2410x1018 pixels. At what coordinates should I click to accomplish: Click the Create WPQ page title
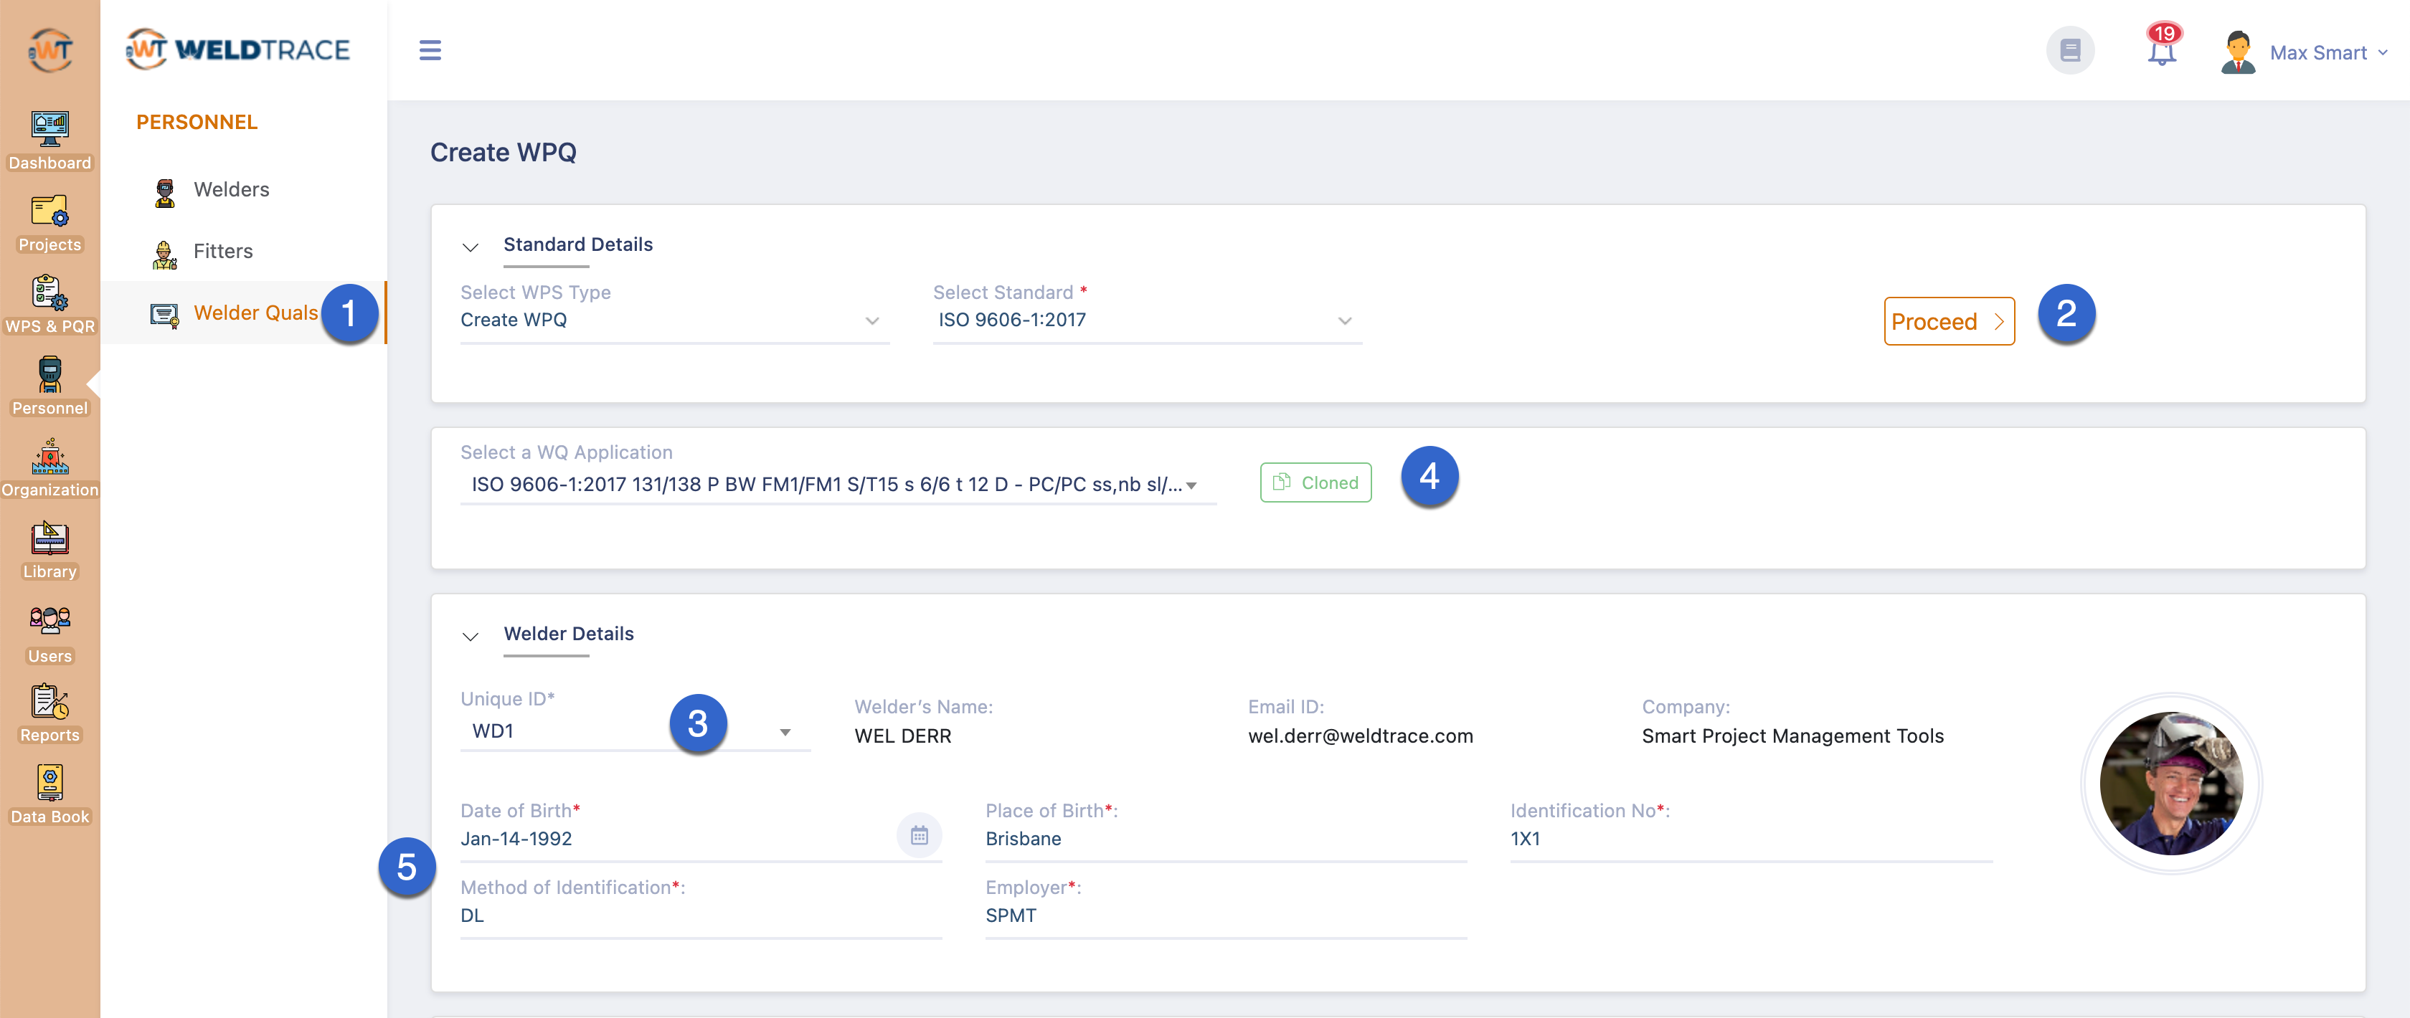click(502, 153)
